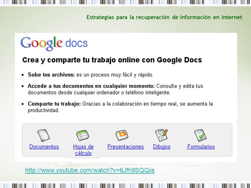The height and width of the screenshot is (188, 251).
Task: Open the Dibujos link
Action: (162, 146)
